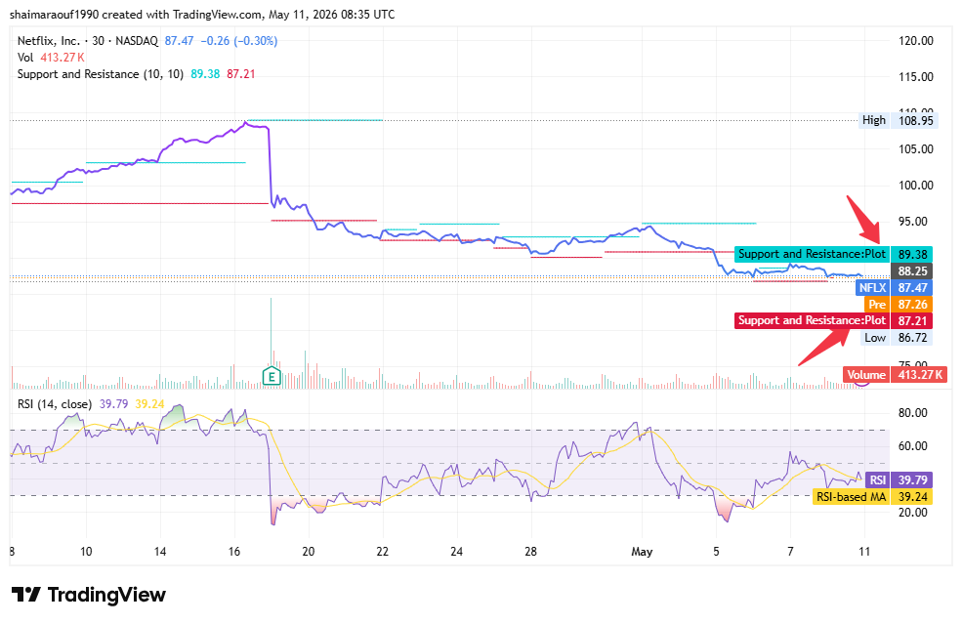Click the '24' date on time axis
The width and height of the screenshot is (962, 624).
[x=456, y=552]
